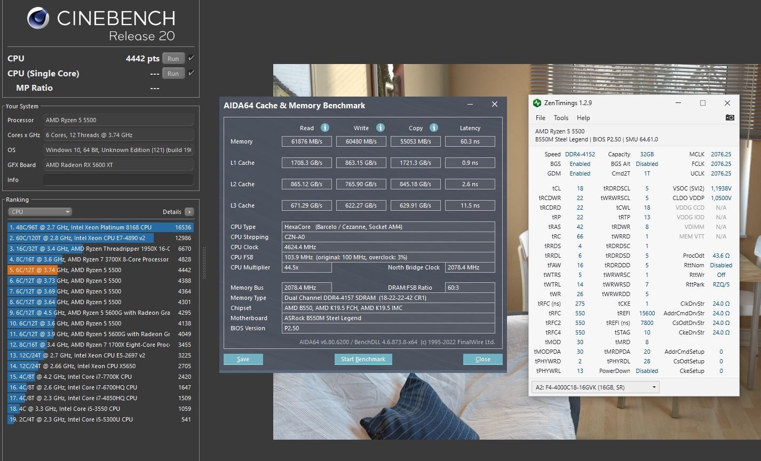
Task: Save the AIDA64 benchmark results
Action: click(x=243, y=359)
